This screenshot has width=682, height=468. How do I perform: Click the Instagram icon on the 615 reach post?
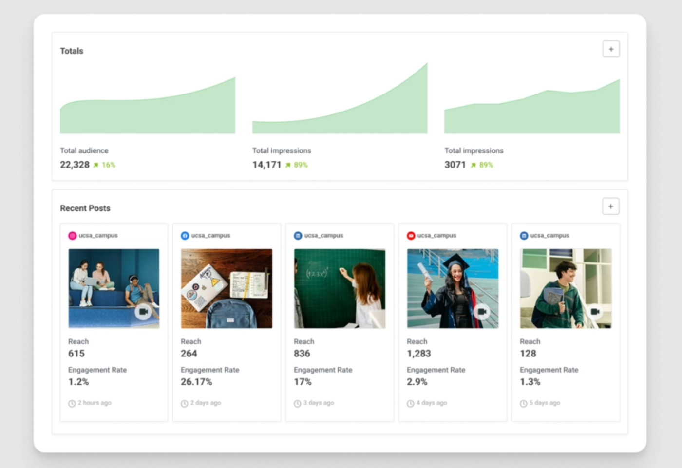pos(72,236)
